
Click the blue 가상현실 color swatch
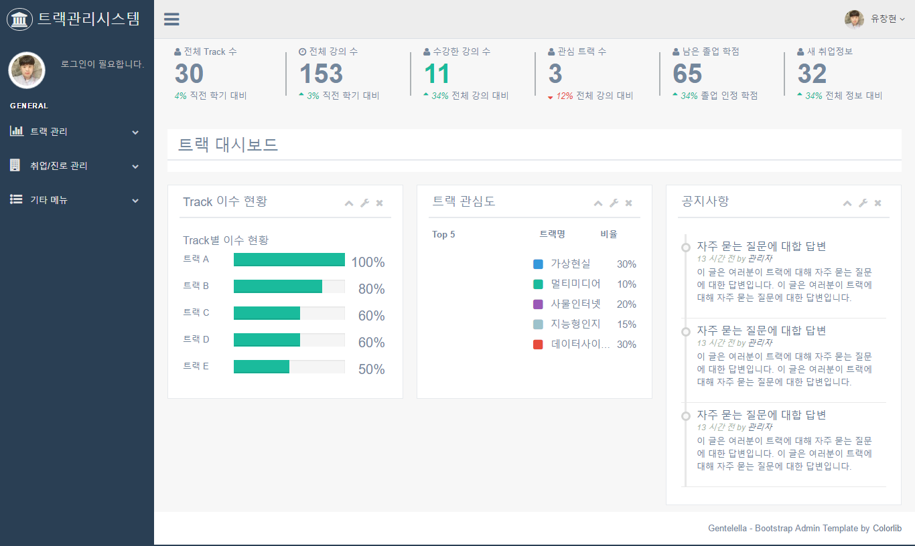pyautogui.click(x=538, y=264)
